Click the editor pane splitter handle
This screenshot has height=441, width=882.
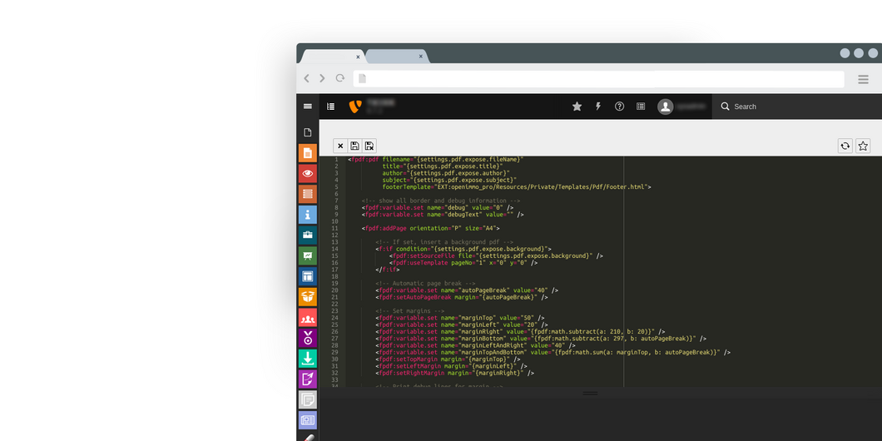click(x=590, y=394)
